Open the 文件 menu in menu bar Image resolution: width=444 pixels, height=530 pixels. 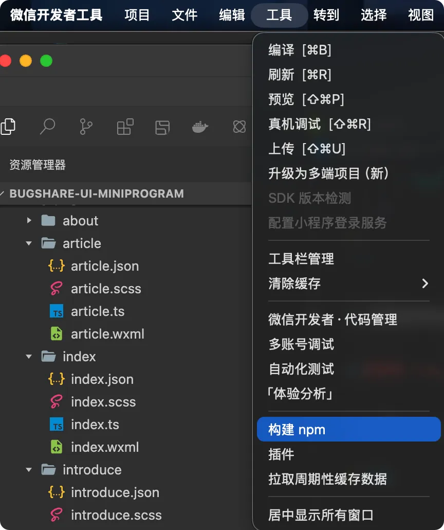click(184, 15)
